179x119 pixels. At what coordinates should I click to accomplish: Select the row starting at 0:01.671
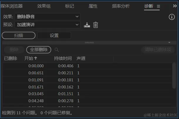[x=87, y=87]
